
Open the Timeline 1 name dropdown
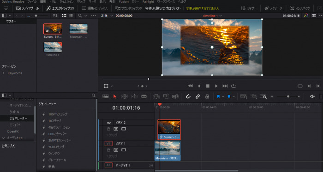click(x=212, y=16)
